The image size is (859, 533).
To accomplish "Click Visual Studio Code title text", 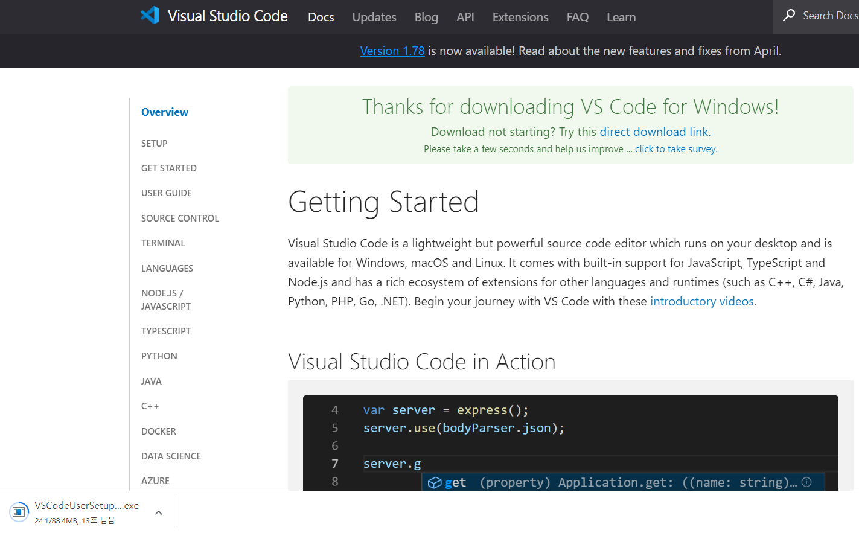I will click(x=228, y=16).
